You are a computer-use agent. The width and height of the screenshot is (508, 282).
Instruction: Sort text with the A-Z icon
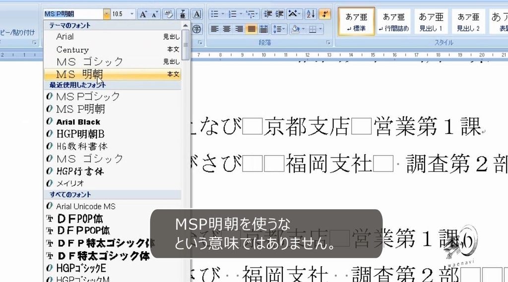point(311,14)
